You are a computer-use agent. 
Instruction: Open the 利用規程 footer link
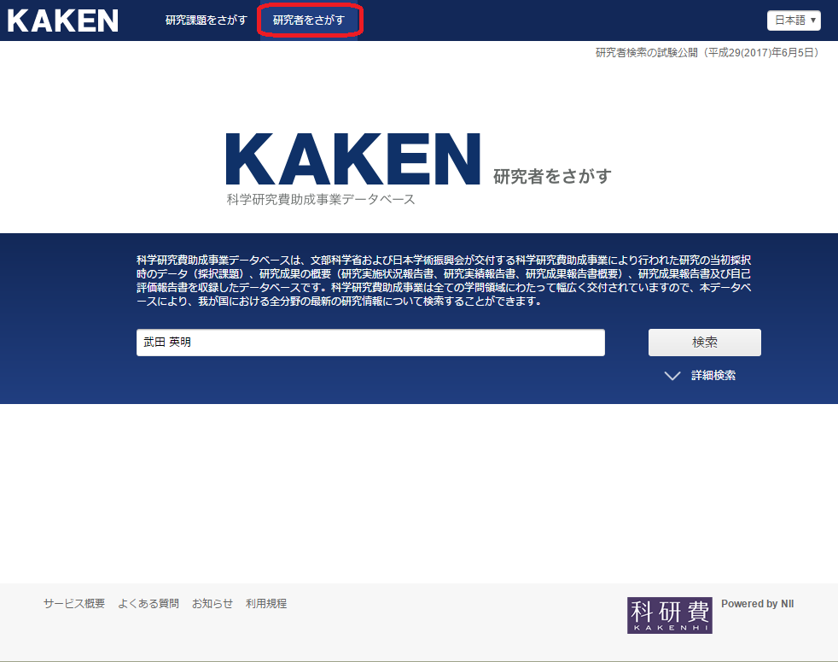coord(266,604)
